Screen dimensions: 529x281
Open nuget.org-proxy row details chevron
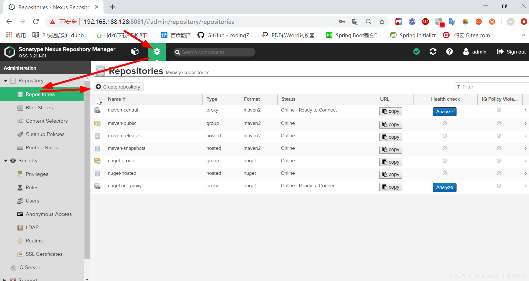(525, 186)
